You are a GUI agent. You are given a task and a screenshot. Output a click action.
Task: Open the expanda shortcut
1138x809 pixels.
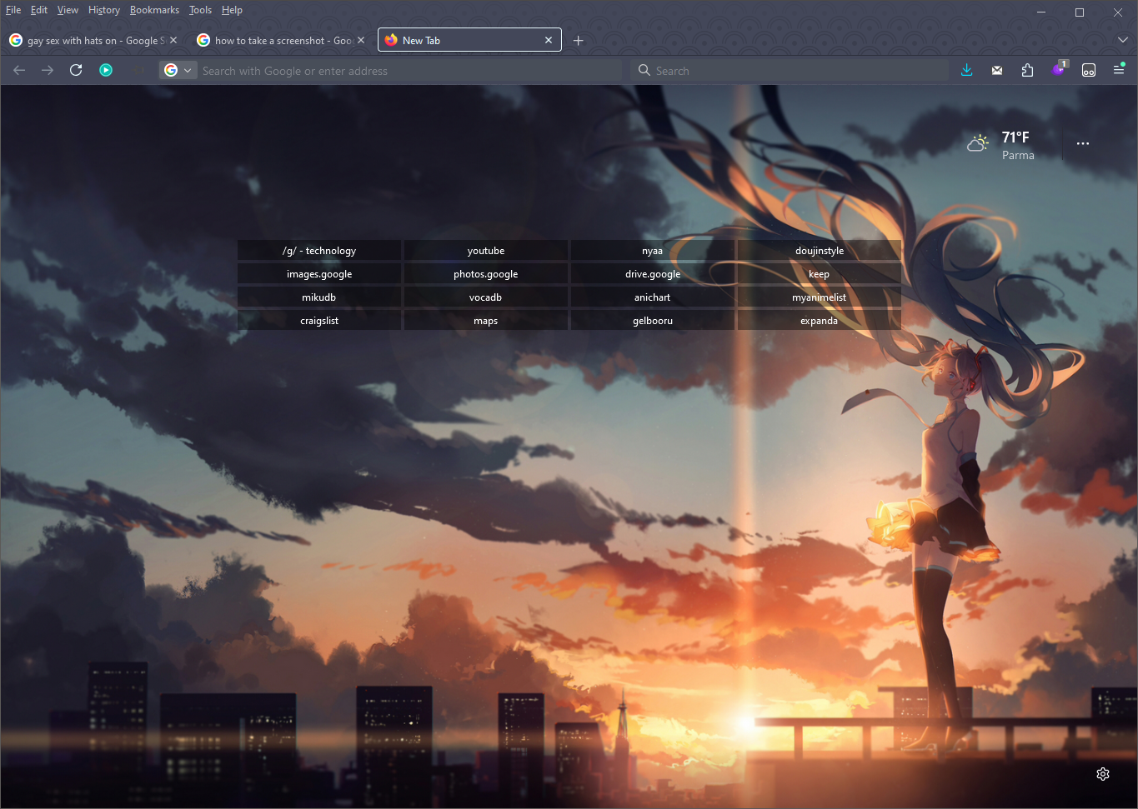(x=820, y=321)
